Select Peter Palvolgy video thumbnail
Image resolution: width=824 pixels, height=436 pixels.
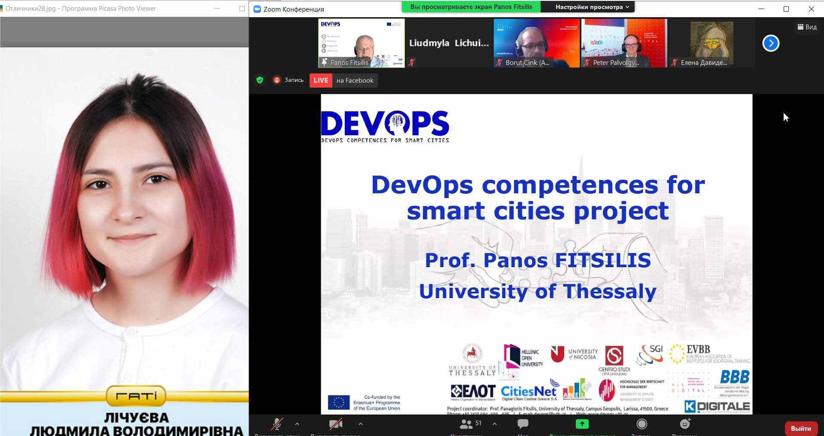click(x=624, y=43)
